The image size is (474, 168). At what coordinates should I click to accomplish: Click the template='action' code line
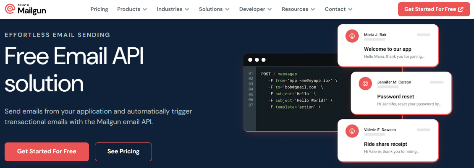(294, 107)
